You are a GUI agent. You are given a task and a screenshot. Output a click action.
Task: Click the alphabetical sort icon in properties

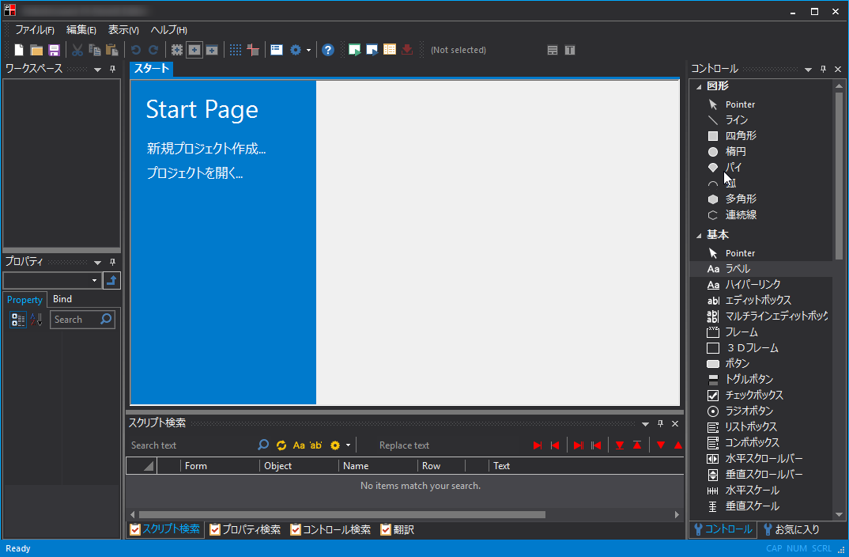click(x=36, y=320)
